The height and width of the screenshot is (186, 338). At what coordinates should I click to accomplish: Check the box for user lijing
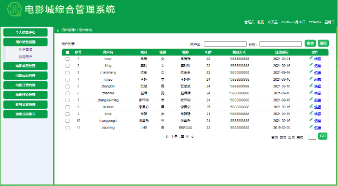tap(68, 114)
